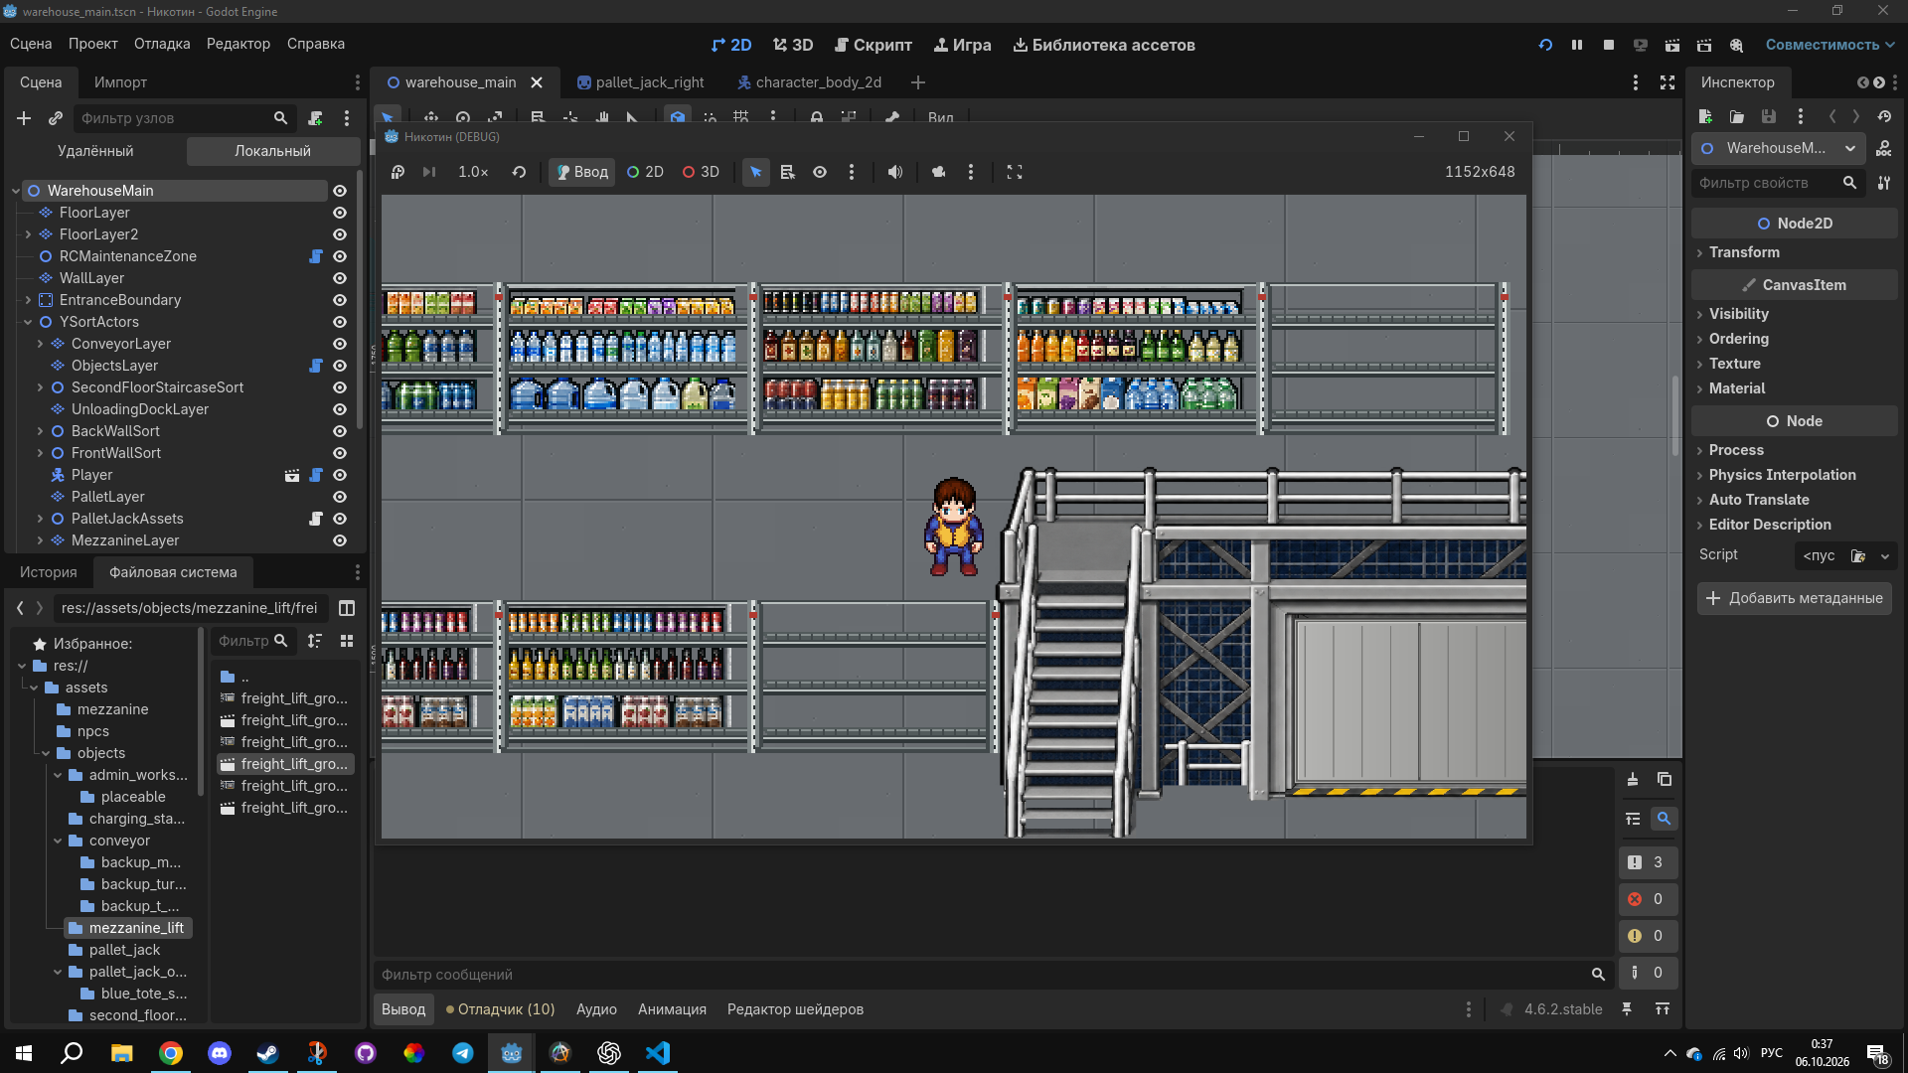Open the Player script icon

click(x=316, y=475)
